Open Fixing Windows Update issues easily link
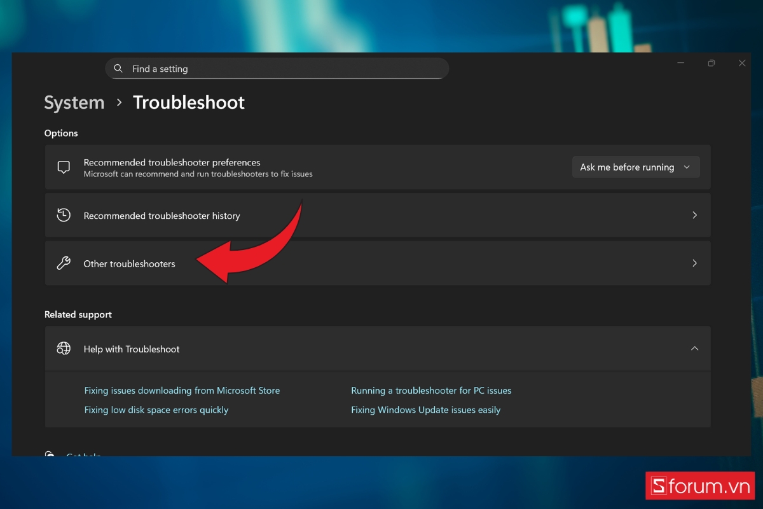 426,410
